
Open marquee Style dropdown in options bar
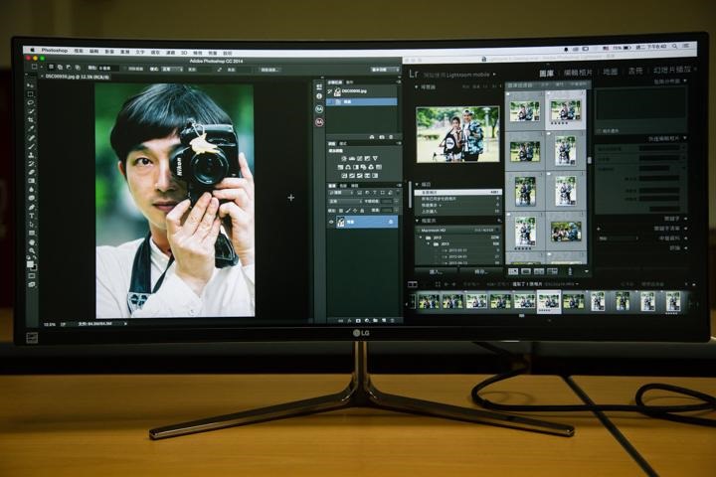tap(172, 69)
